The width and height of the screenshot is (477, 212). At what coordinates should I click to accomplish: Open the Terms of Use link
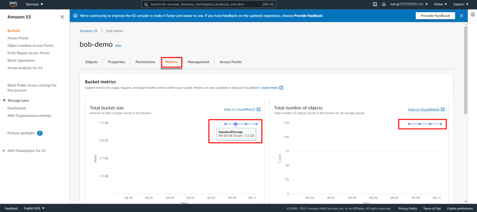pyautogui.click(x=432, y=208)
